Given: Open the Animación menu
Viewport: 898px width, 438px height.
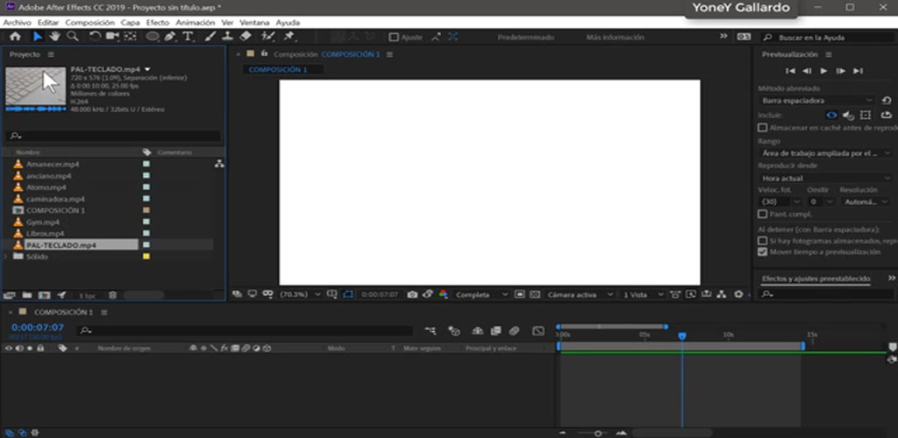Looking at the screenshot, I should pos(195,21).
